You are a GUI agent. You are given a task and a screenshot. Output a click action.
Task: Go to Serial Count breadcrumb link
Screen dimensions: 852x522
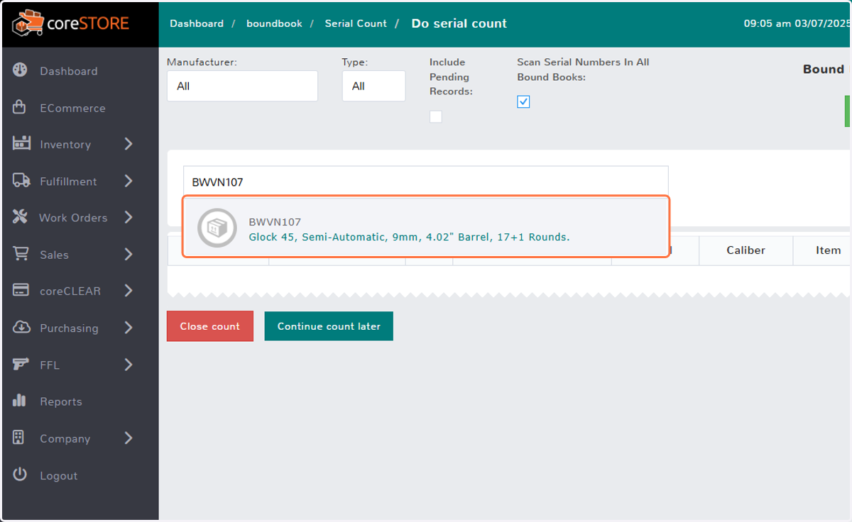356,23
